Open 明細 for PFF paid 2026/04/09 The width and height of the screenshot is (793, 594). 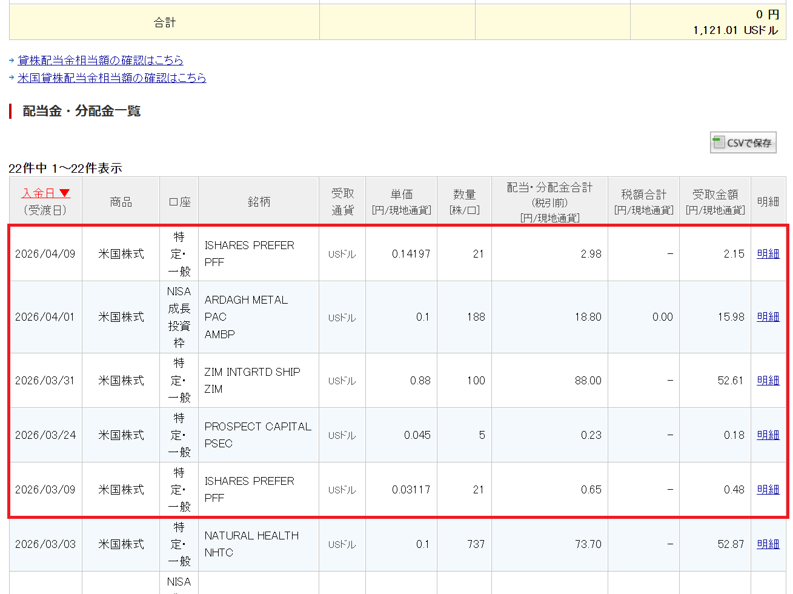768,254
